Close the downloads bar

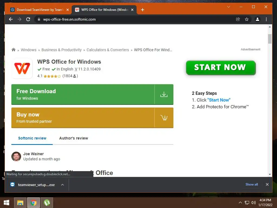267,184
